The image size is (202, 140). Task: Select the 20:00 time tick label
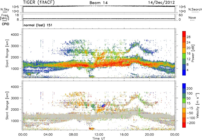(149, 135)
